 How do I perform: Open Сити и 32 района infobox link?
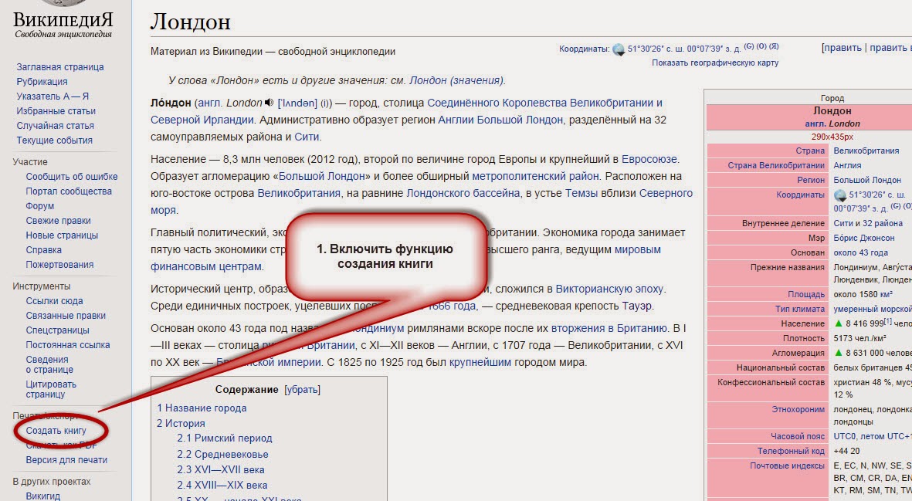coord(868,223)
